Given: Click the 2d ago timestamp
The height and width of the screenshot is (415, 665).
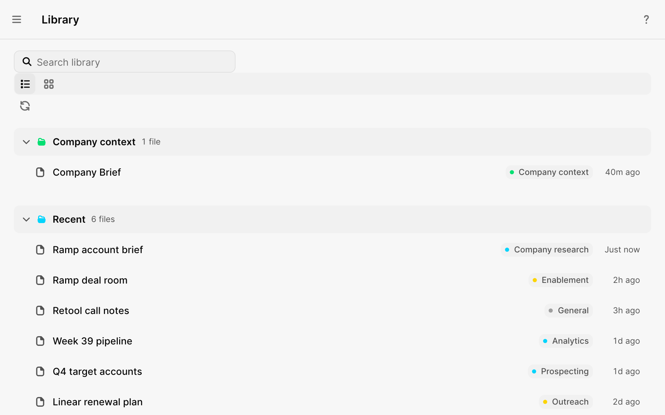Looking at the screenshot, I should 626,402.
